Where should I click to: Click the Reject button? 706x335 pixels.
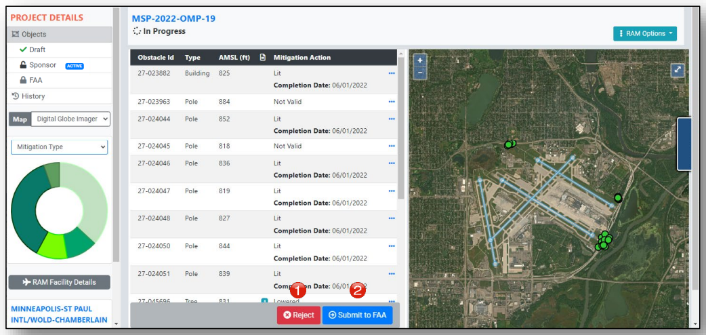[299, 315]
